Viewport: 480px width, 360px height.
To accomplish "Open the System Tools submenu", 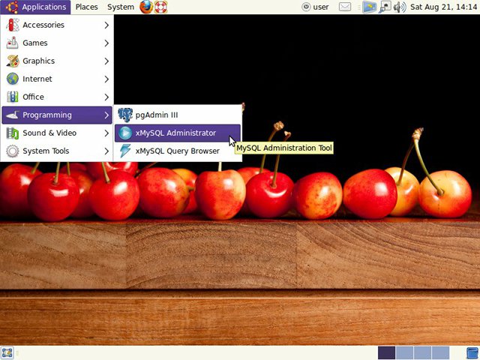I will (x=57, y=151).
